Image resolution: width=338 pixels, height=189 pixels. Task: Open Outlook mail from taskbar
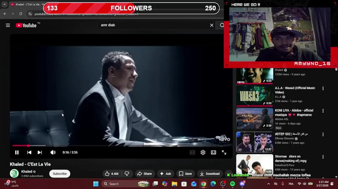pyautogui.click(x=194, y=184)
